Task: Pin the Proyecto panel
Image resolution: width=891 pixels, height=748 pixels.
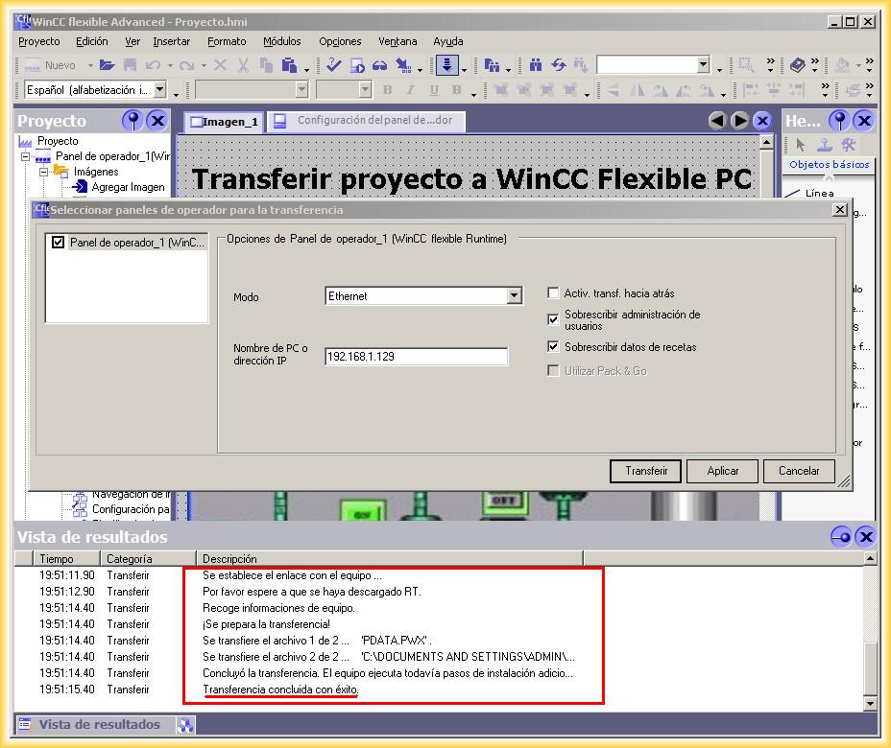Action: (x=133, y=121)
